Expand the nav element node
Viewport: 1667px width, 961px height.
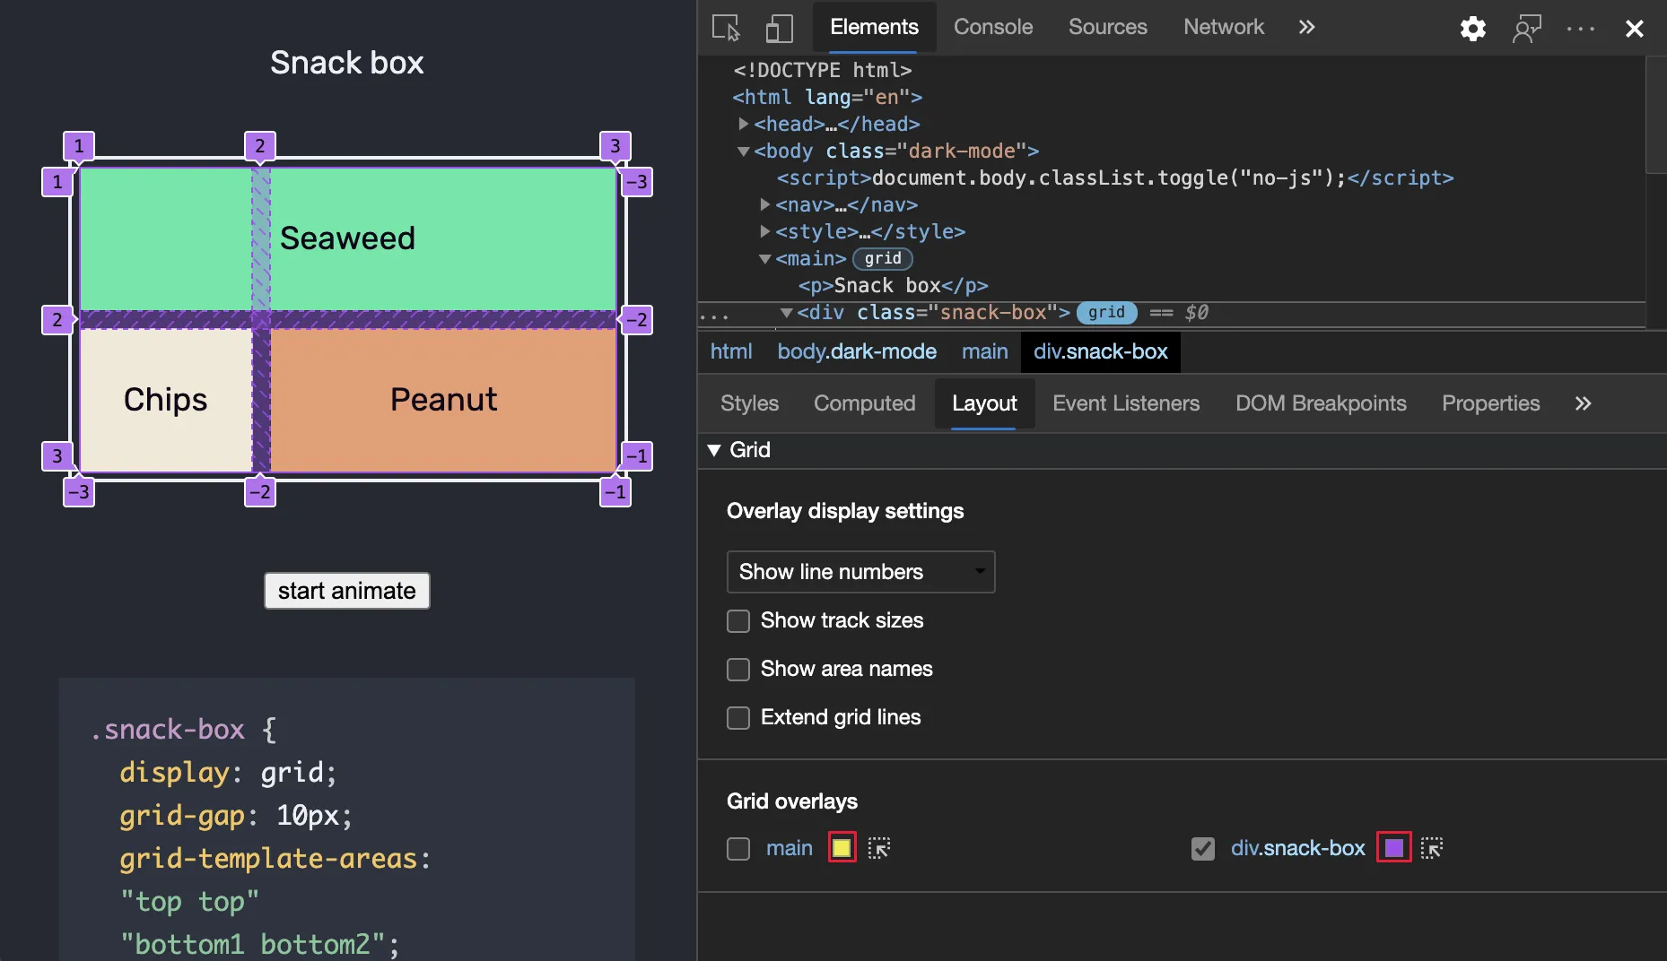click(764, 204)
